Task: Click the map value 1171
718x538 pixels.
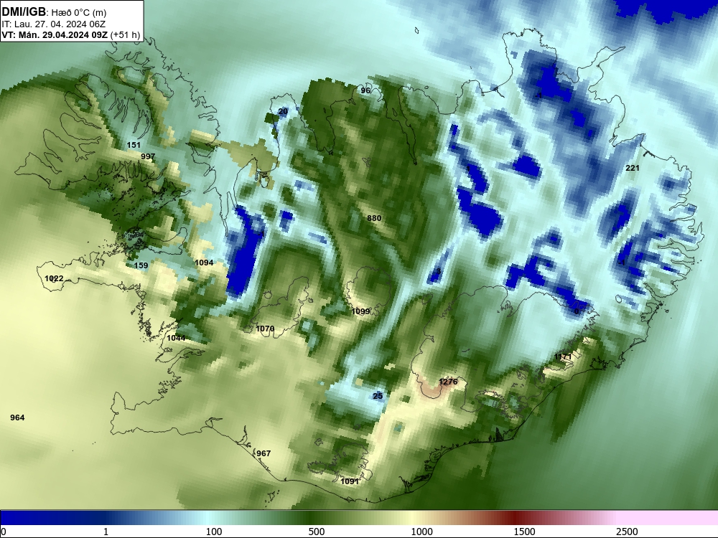Action: 563,357
